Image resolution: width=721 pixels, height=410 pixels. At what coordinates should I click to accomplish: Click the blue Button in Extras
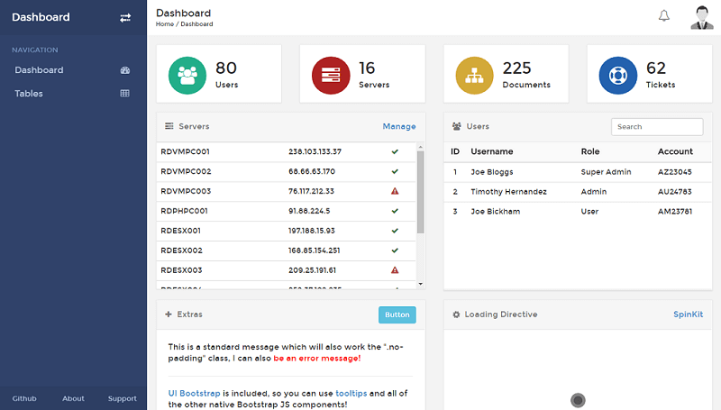[x=397, y=314]
